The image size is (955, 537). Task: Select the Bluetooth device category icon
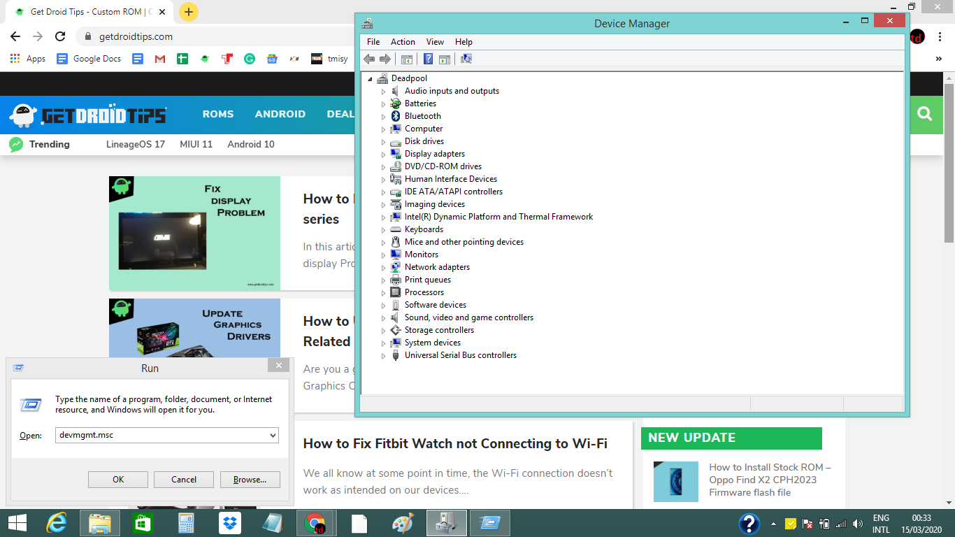click(x=396, y=116)
